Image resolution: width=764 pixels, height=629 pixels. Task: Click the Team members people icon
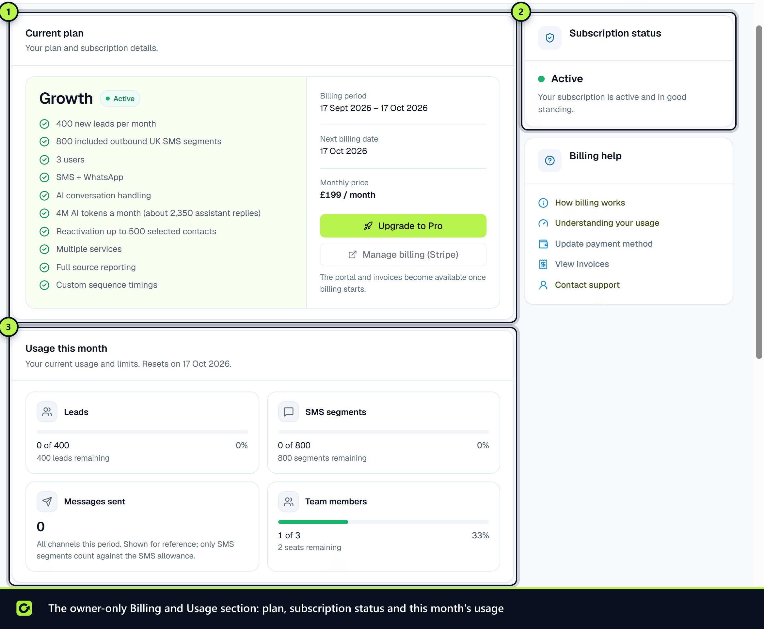[x=288, y=501]
